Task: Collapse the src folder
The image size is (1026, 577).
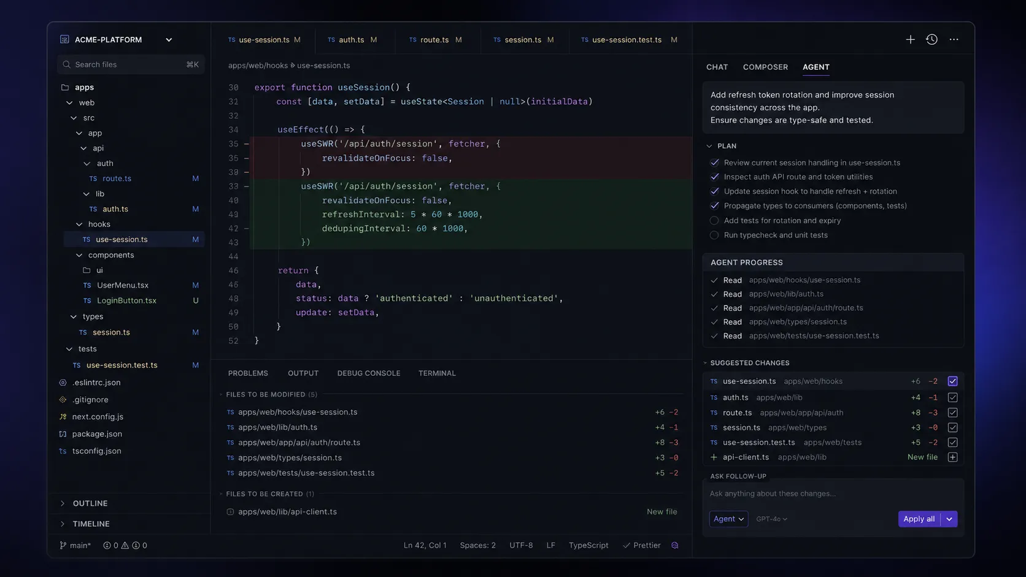Action: (74, 118)
